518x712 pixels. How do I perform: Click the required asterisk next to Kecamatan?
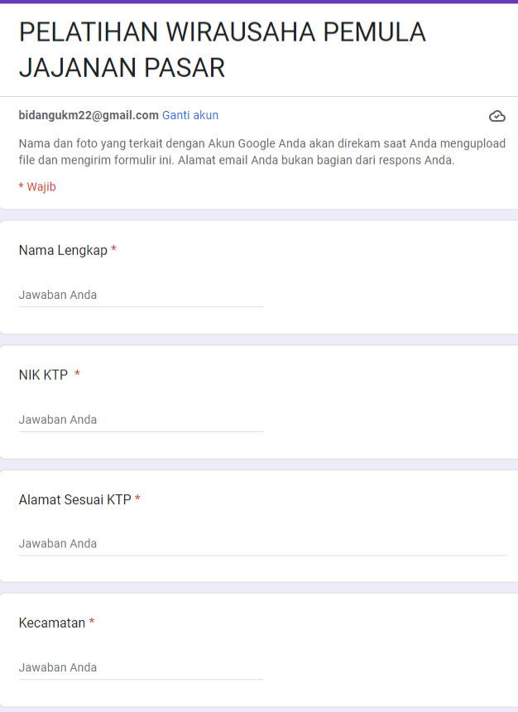pos(92,621)
